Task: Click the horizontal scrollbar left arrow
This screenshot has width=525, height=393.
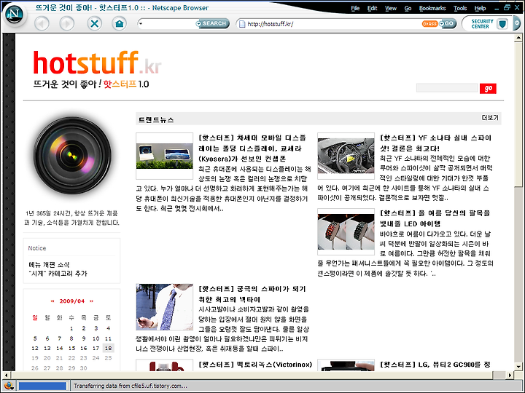Action: (7, 375)
